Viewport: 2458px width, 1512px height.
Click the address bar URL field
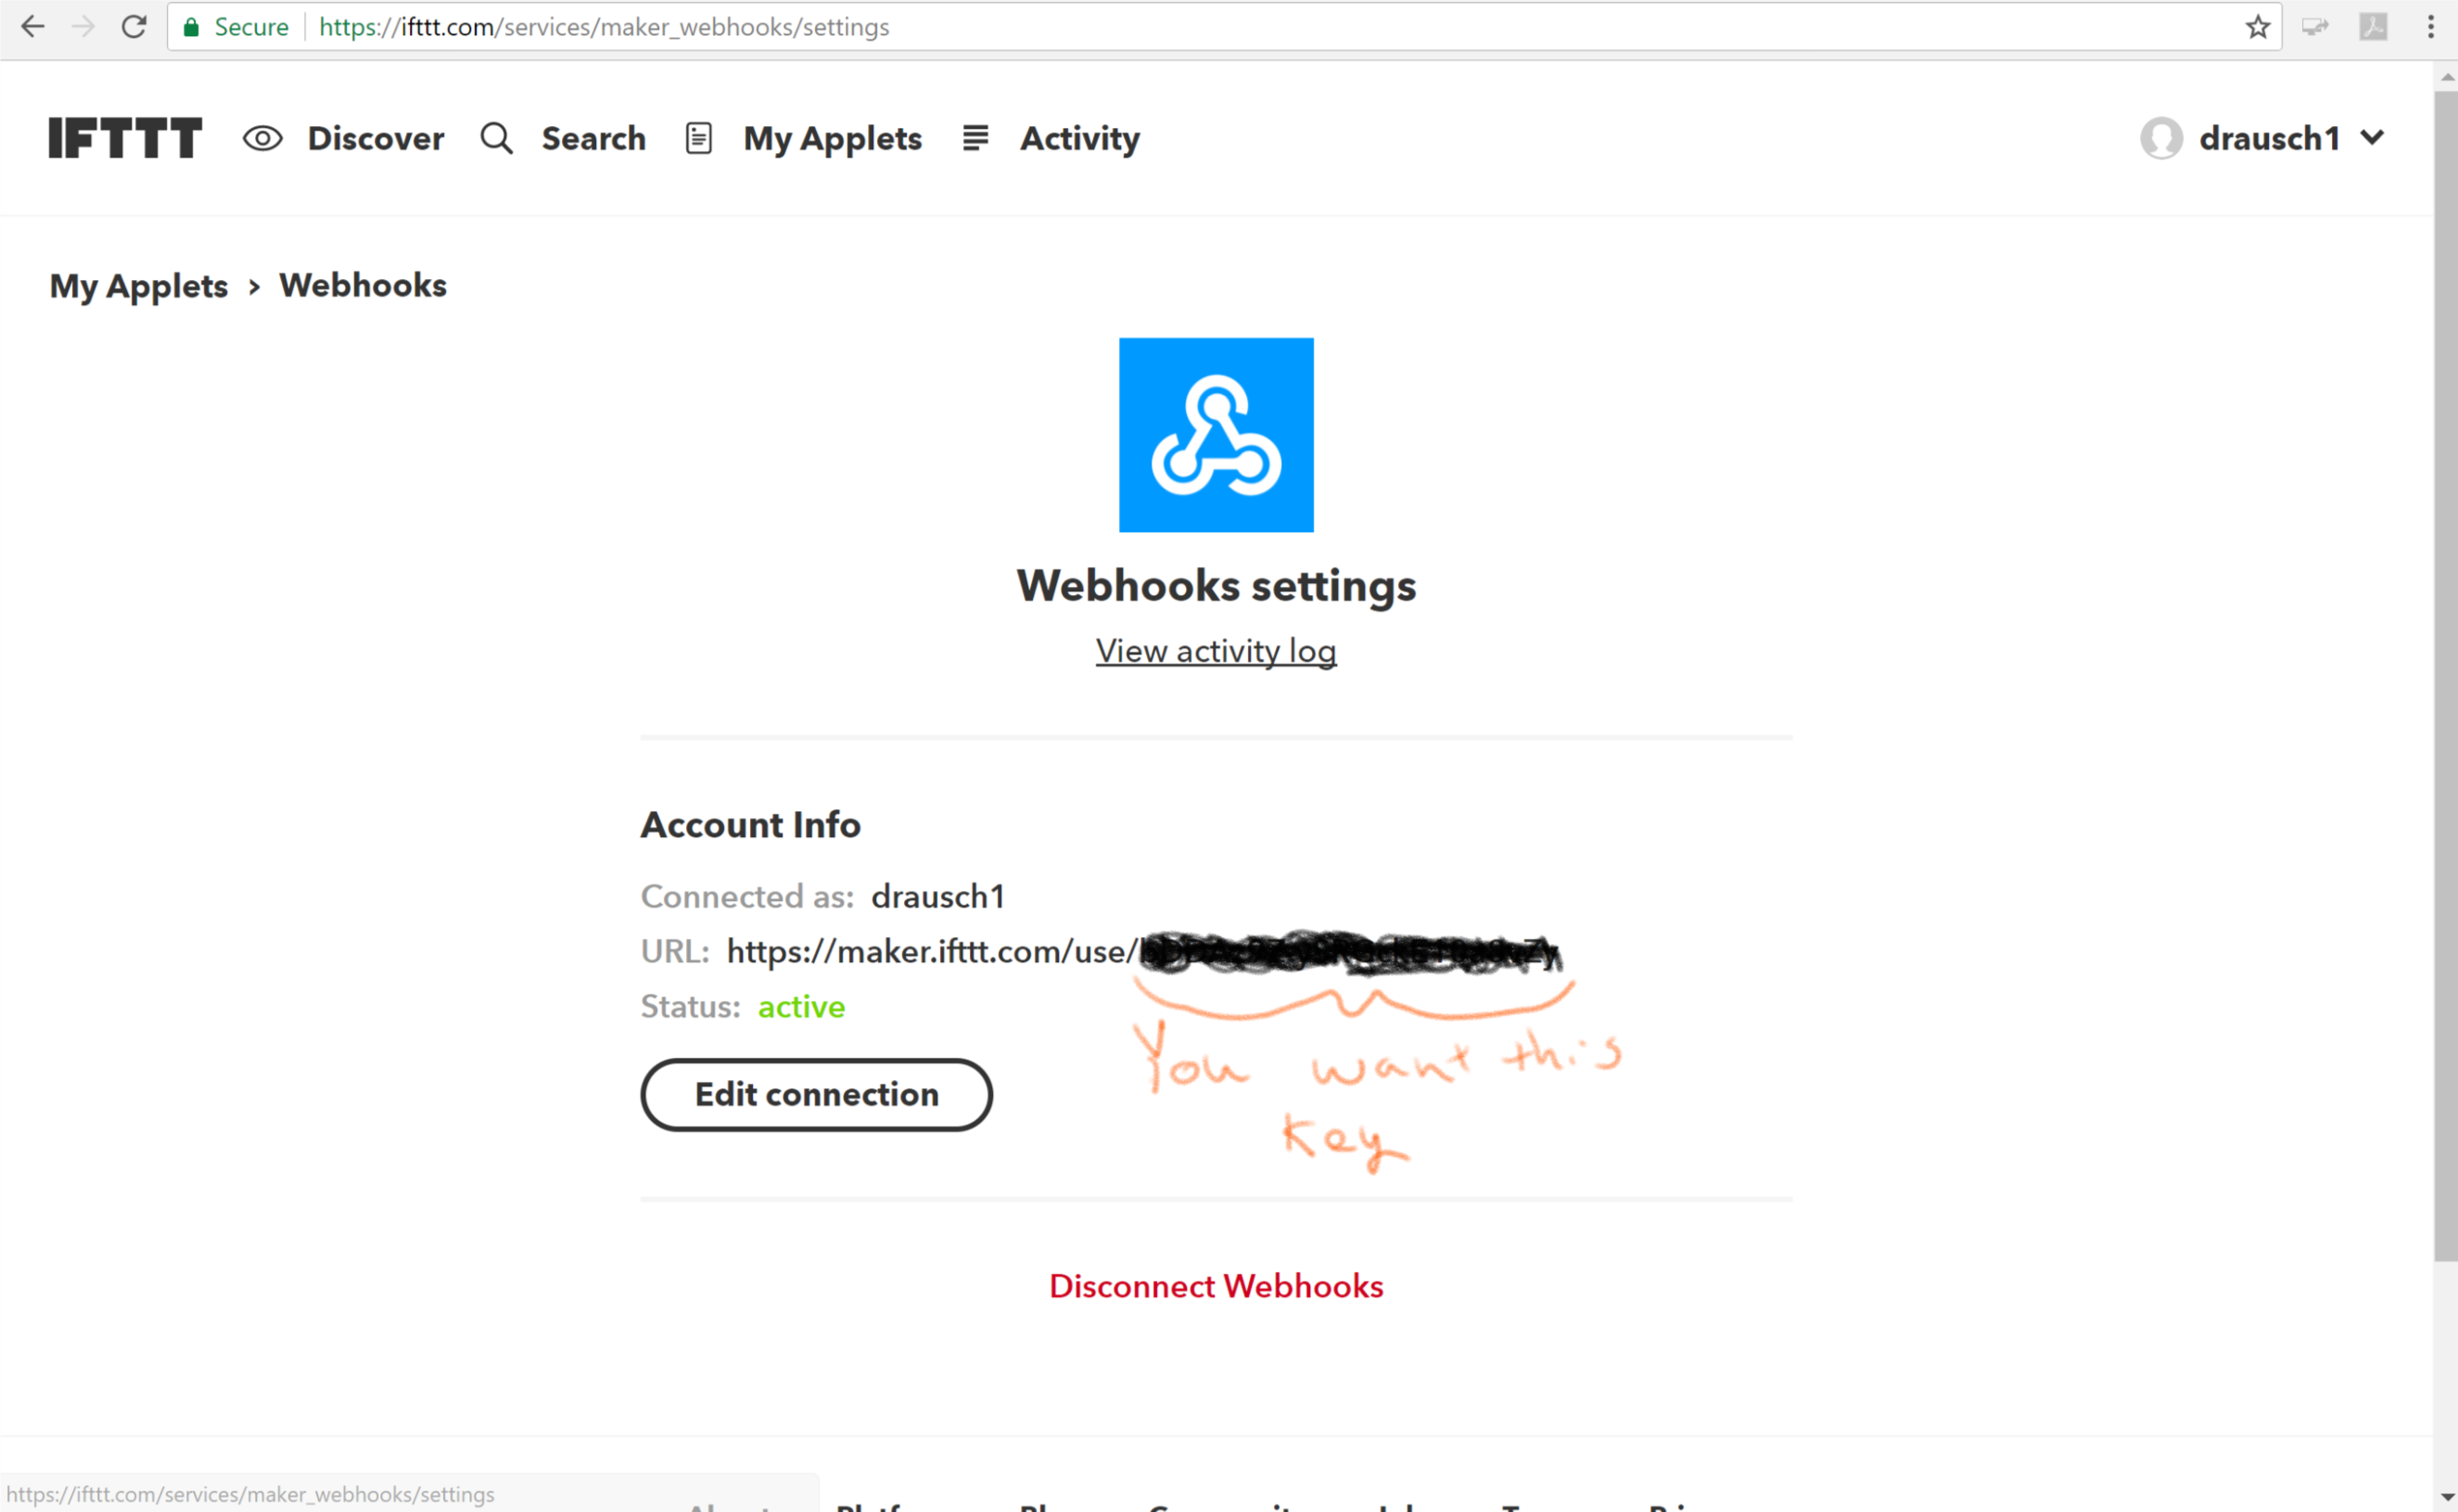coord(1224,27)
